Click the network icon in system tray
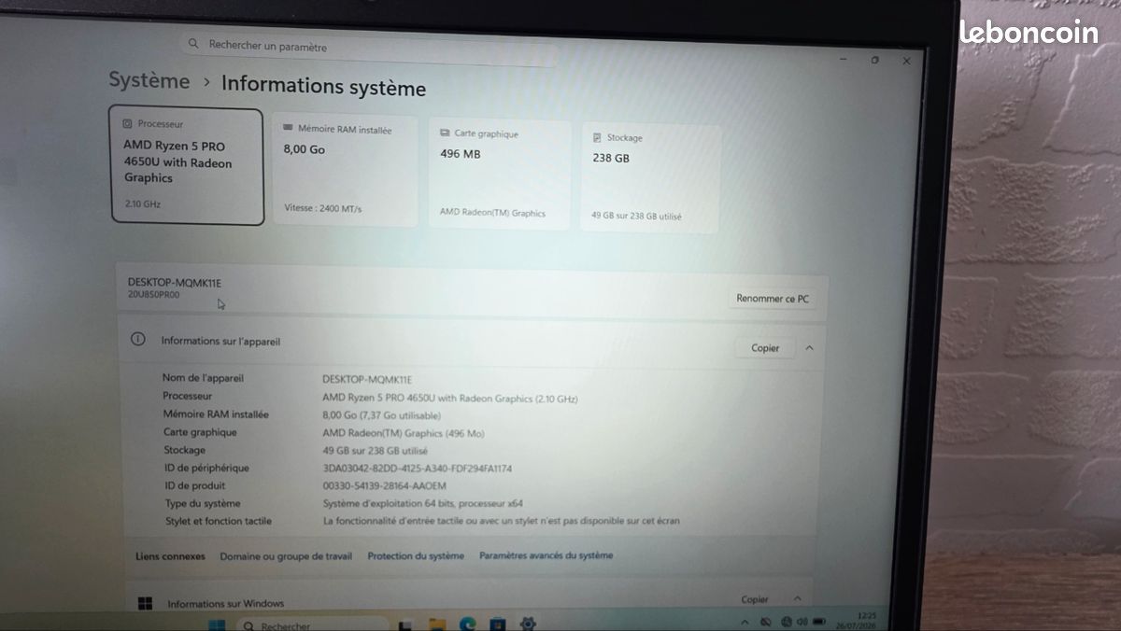The width and height of the screenshot is (1121, 631). coord(785,622)
